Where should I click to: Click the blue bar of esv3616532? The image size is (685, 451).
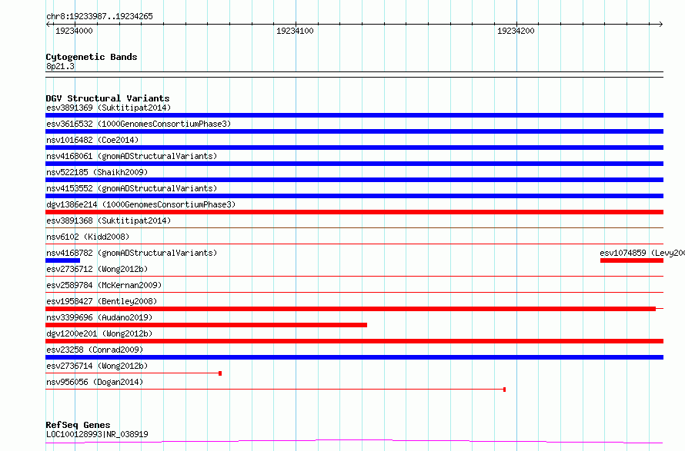[354, 131]
